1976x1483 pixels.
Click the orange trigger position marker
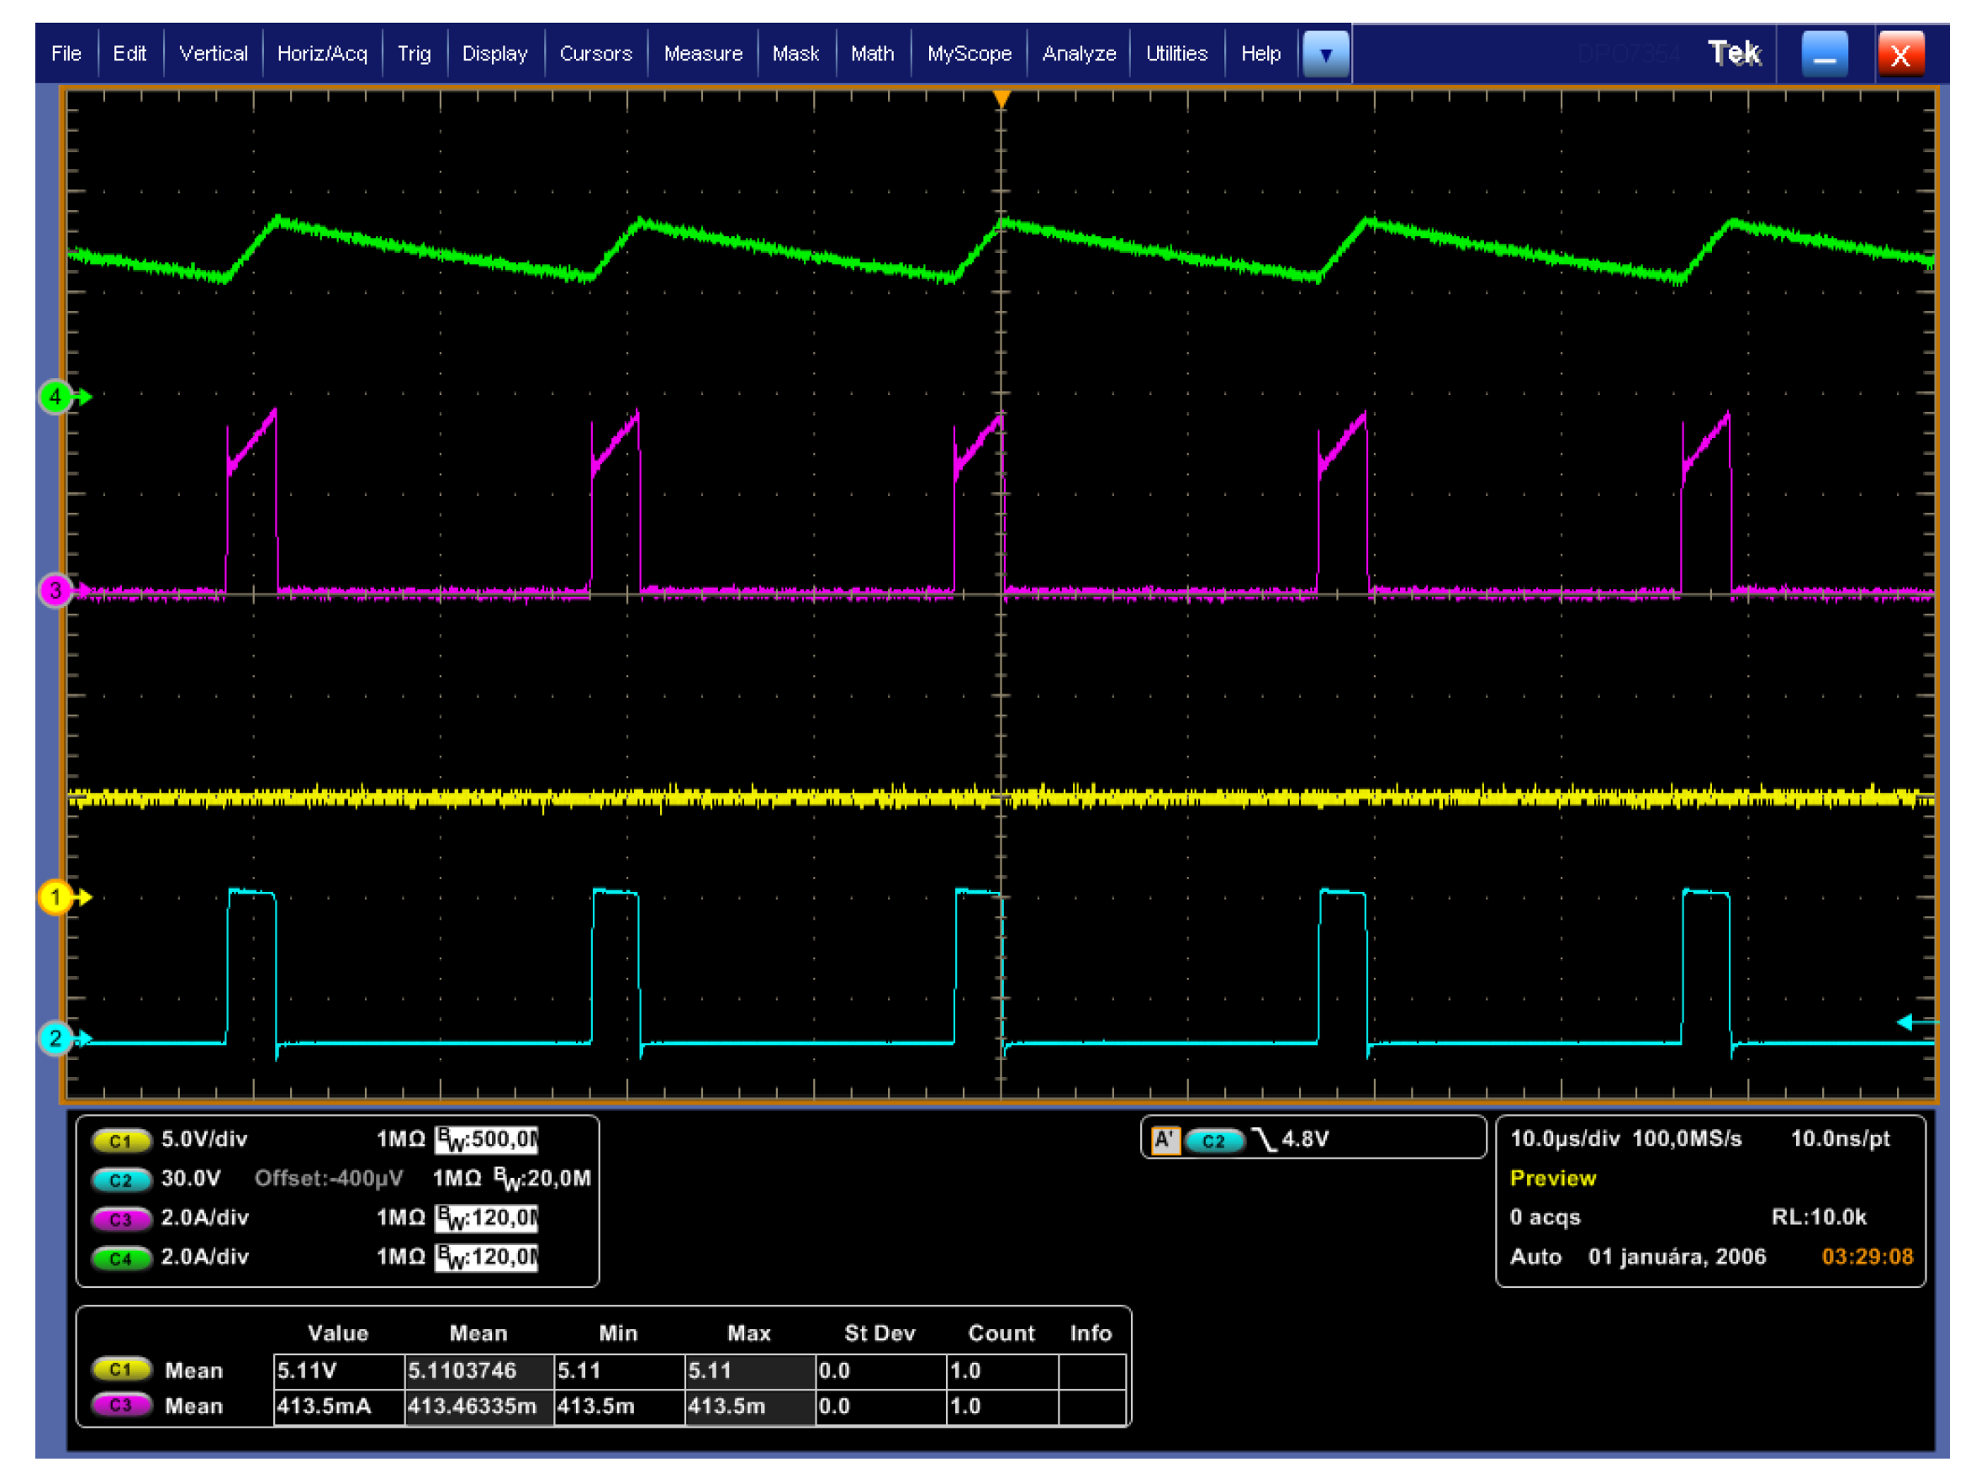tap(1001, 98)
